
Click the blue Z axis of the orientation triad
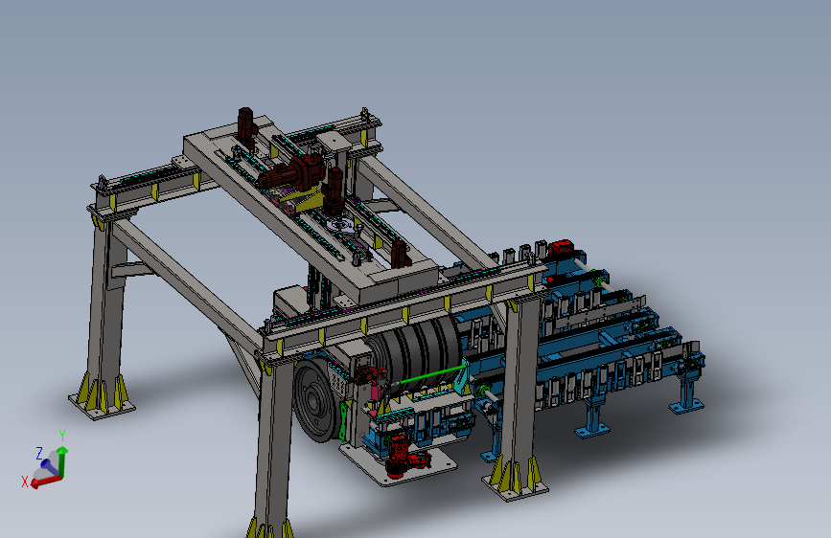(x=49, y=466)
